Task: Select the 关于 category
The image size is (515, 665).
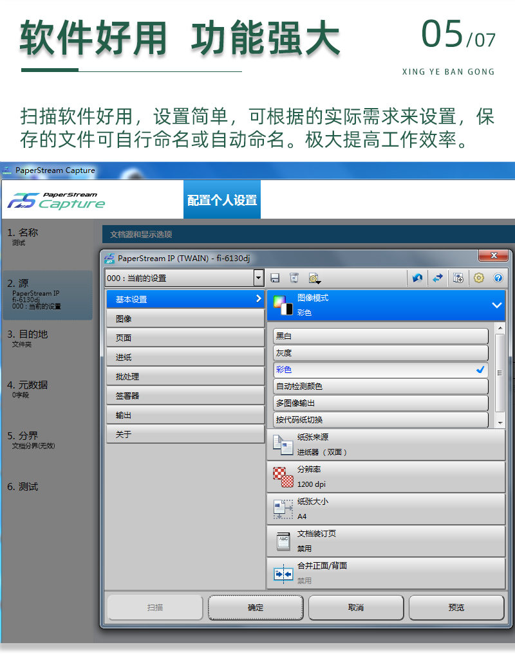Action: [185, 434]
